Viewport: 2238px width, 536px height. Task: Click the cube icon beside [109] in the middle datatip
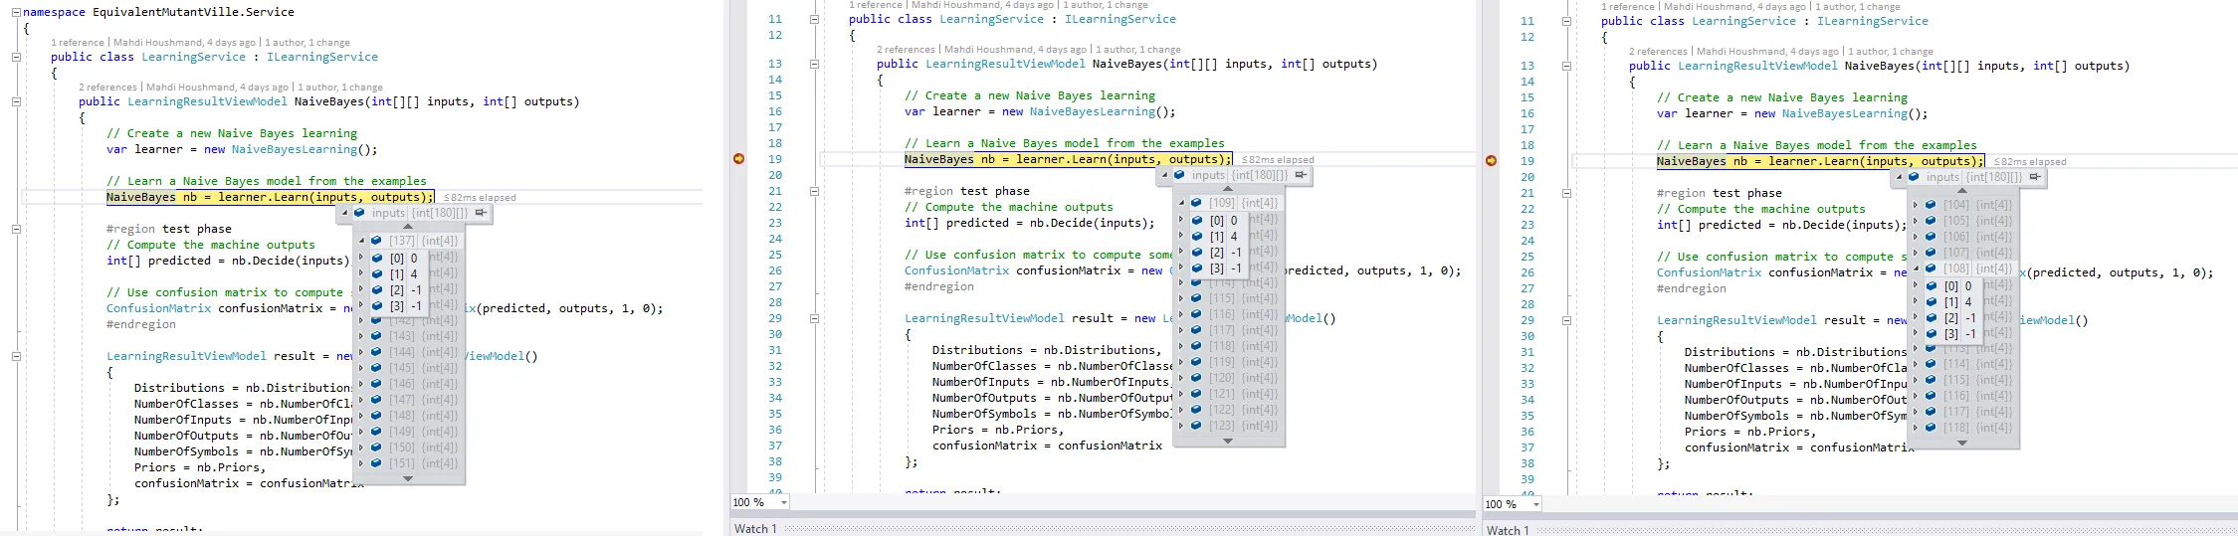tap(1196, 203)
